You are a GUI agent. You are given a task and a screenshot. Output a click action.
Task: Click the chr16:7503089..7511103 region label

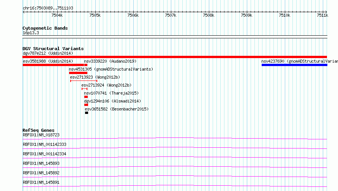[48, 8]
